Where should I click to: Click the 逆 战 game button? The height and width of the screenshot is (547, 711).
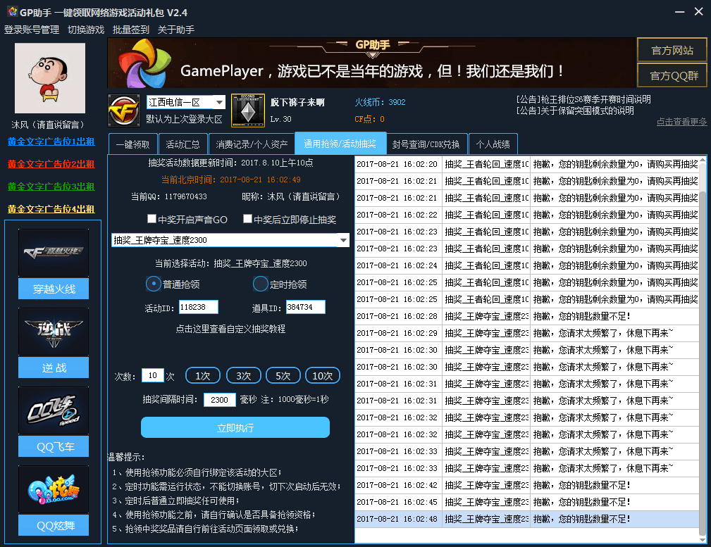pos(54,367)
